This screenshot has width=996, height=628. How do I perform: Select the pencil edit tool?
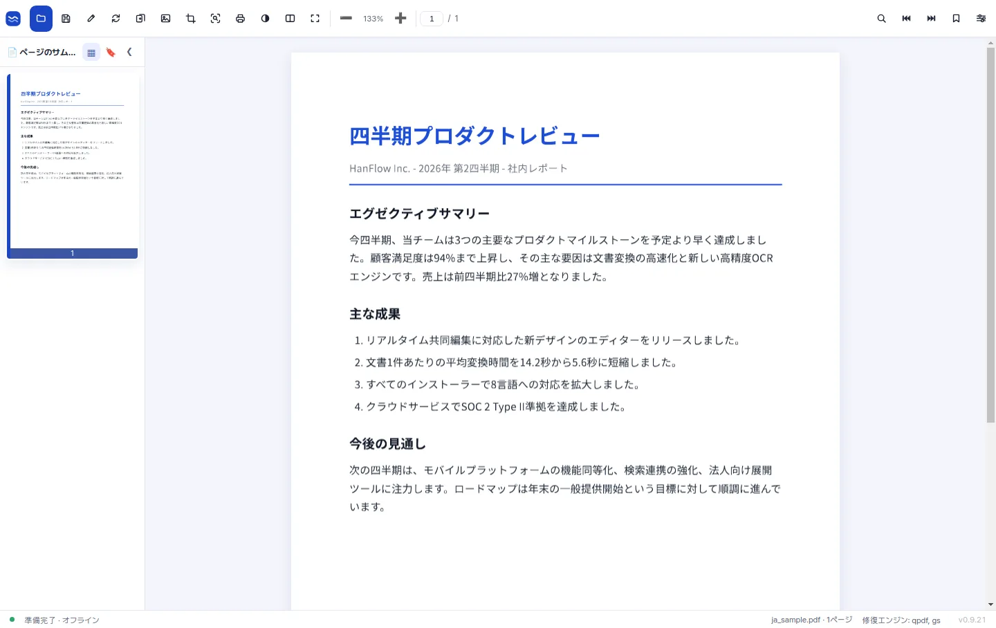point(91,19)
